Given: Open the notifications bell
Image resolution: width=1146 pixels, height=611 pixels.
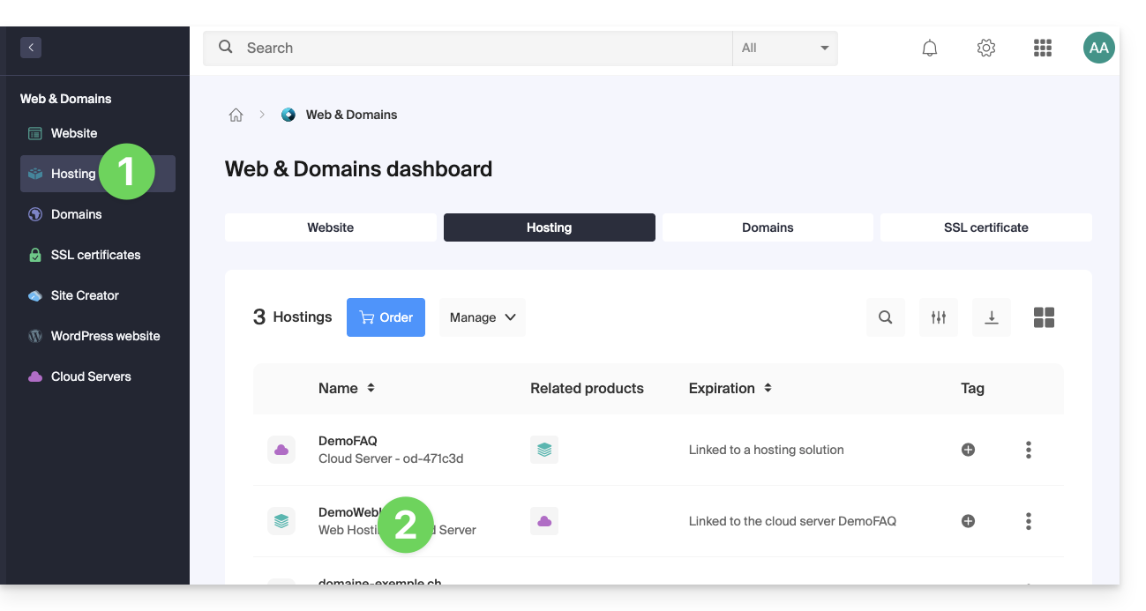Looking at the screenshot, I should coord(929,48).
